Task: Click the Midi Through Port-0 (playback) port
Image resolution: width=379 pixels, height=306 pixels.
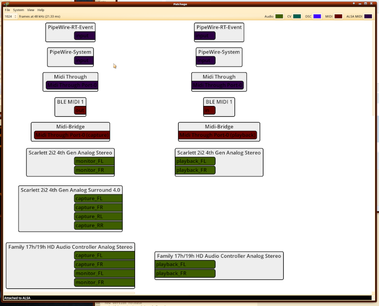Action: click(x=217, y=135)
